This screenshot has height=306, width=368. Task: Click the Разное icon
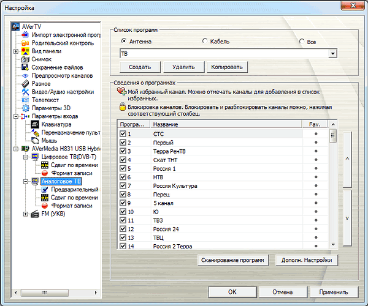click(x=25, y=84)
